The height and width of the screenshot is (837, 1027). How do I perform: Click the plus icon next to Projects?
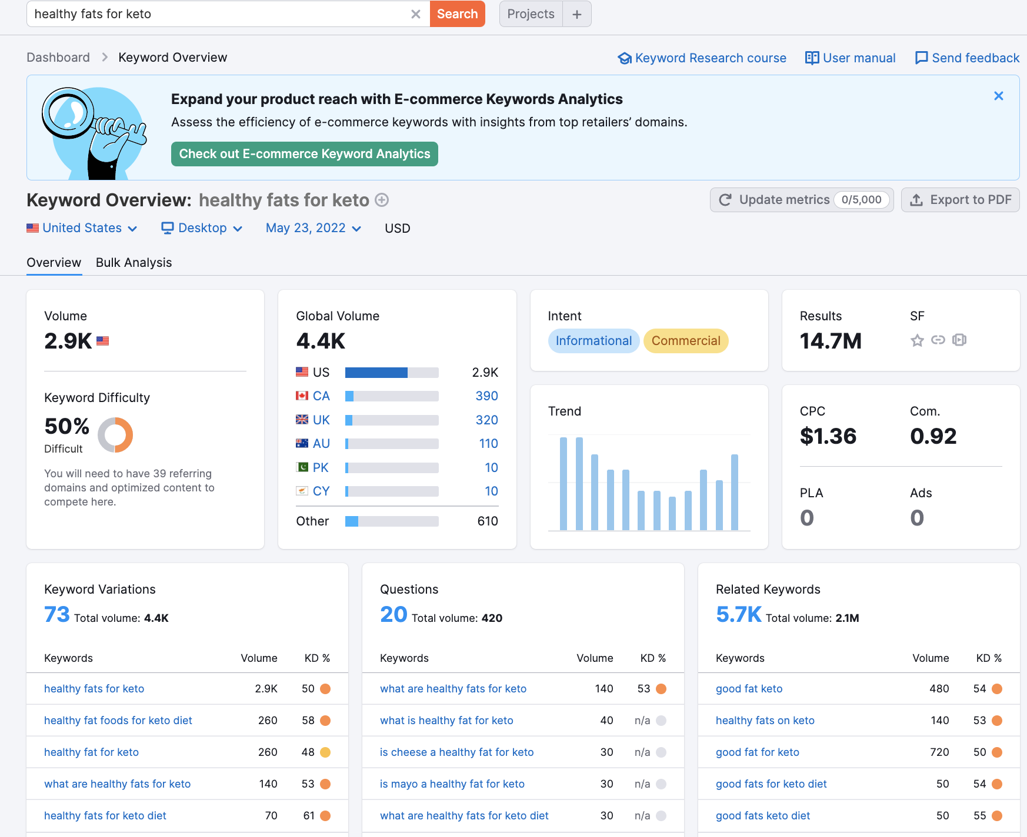click(576, 14)
